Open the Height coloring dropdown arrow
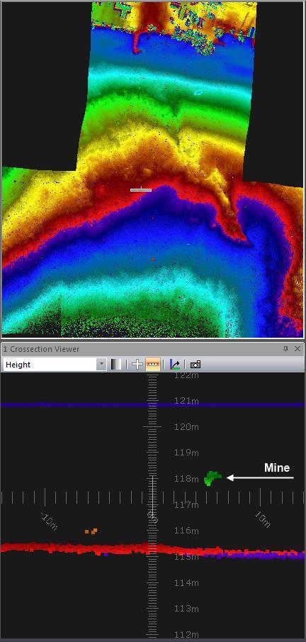Viewport: 306px width, 642px height. pos(101,365)
